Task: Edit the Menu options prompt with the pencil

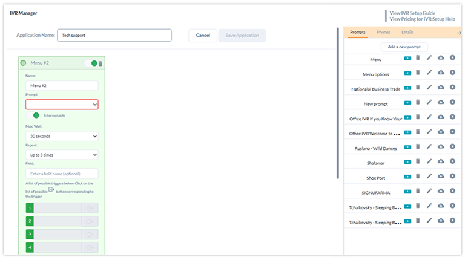Action: [x=429, y=73]
